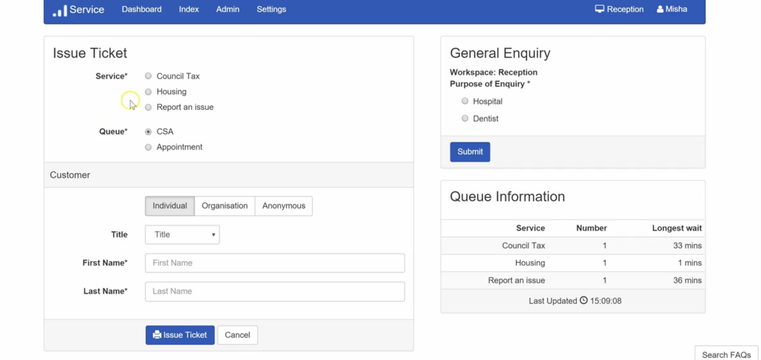Choose Appointment as the queue
This screenshot has height=360, width=761.
(x=148, y=147)
